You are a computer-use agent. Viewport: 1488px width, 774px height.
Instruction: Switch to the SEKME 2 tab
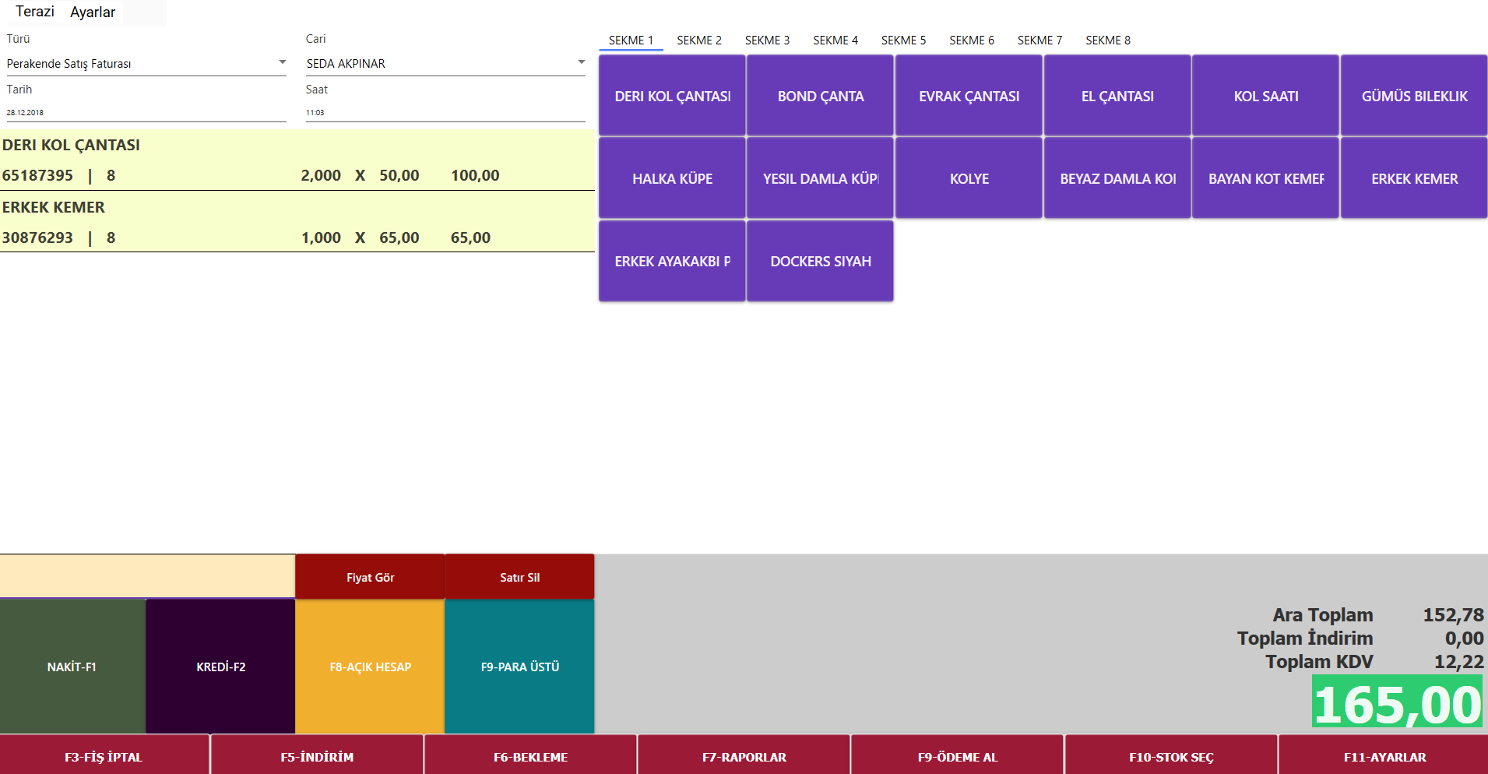tap(698, 40)
